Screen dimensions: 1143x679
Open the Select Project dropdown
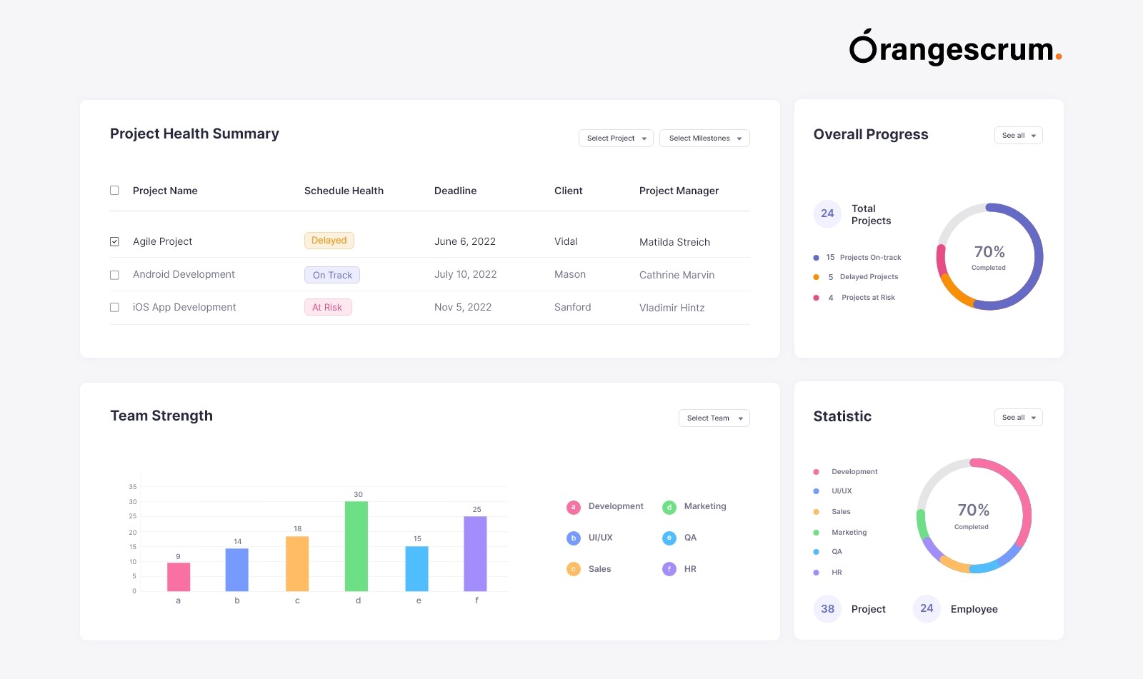tap(616, 139)
